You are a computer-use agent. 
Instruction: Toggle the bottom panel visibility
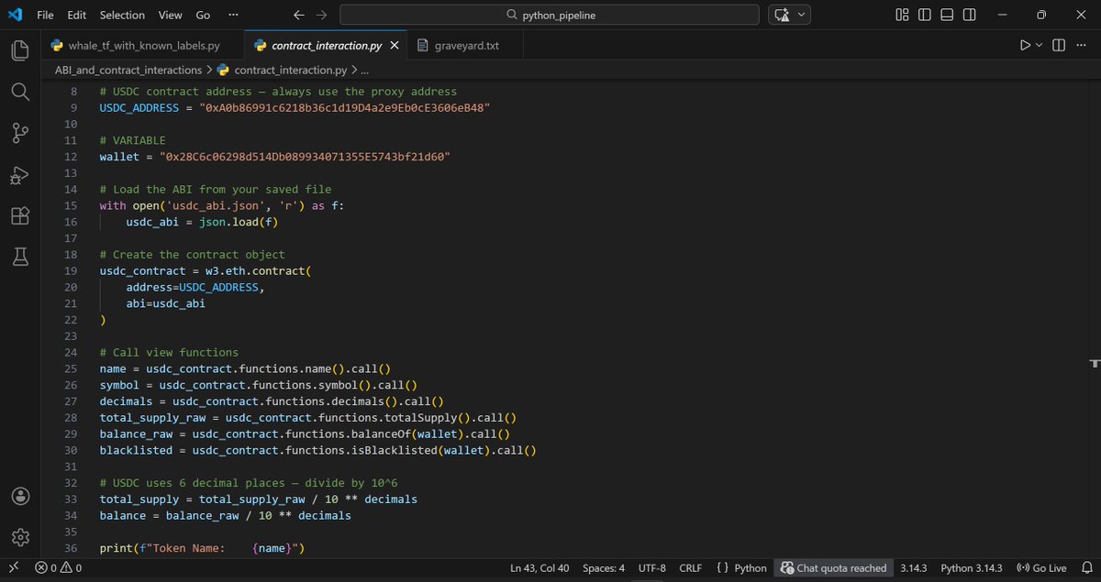pos(948,15)
